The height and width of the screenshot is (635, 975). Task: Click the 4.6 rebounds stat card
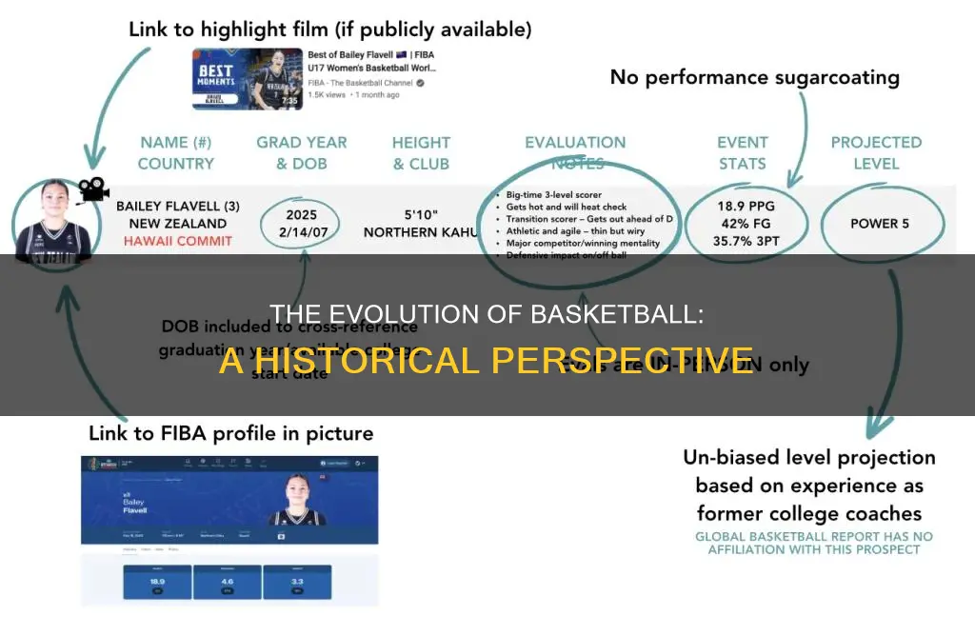[227, 582]
